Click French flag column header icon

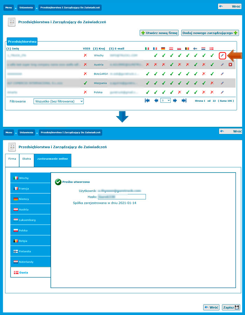(x=155, y=48)
